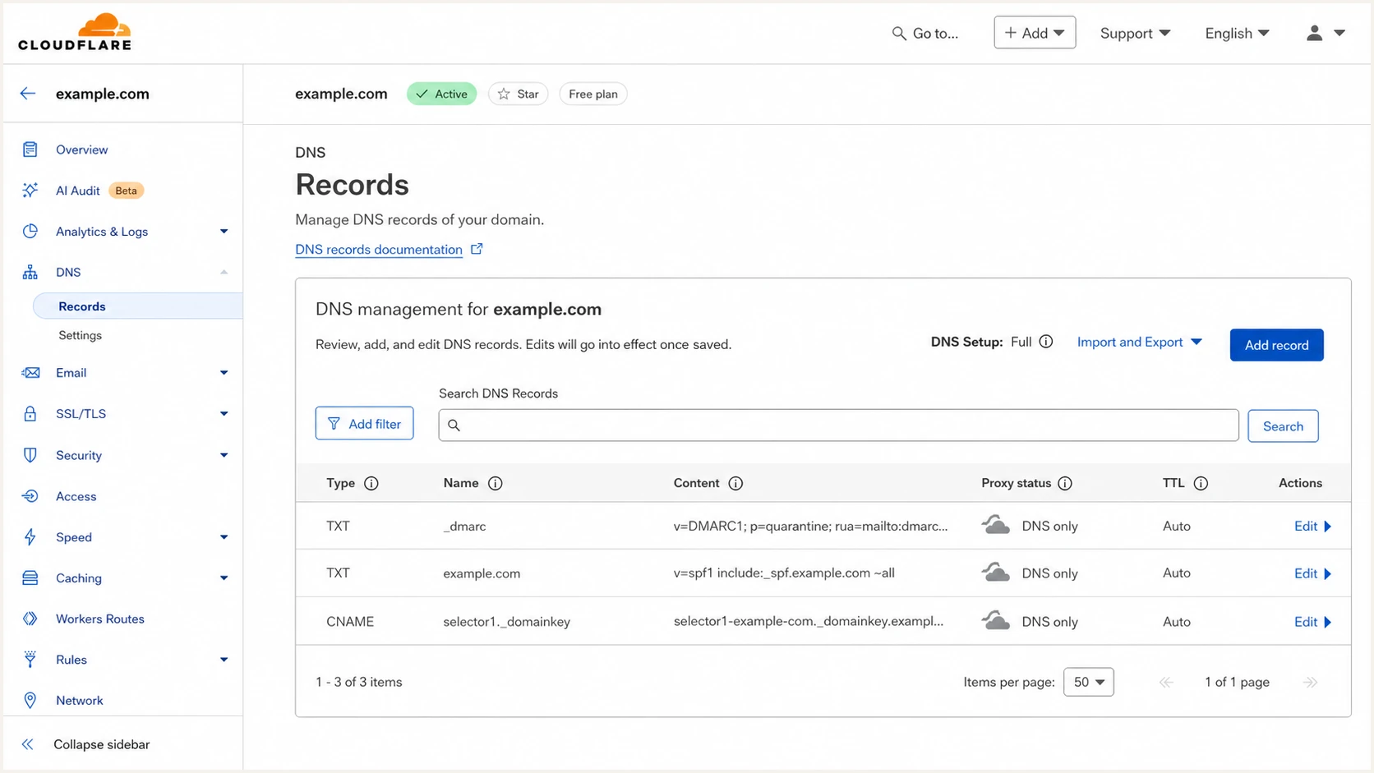Click the AI Audit sparkle icon
The height and width of the screenshot is (773, 1374).
(x=30, y=191)
